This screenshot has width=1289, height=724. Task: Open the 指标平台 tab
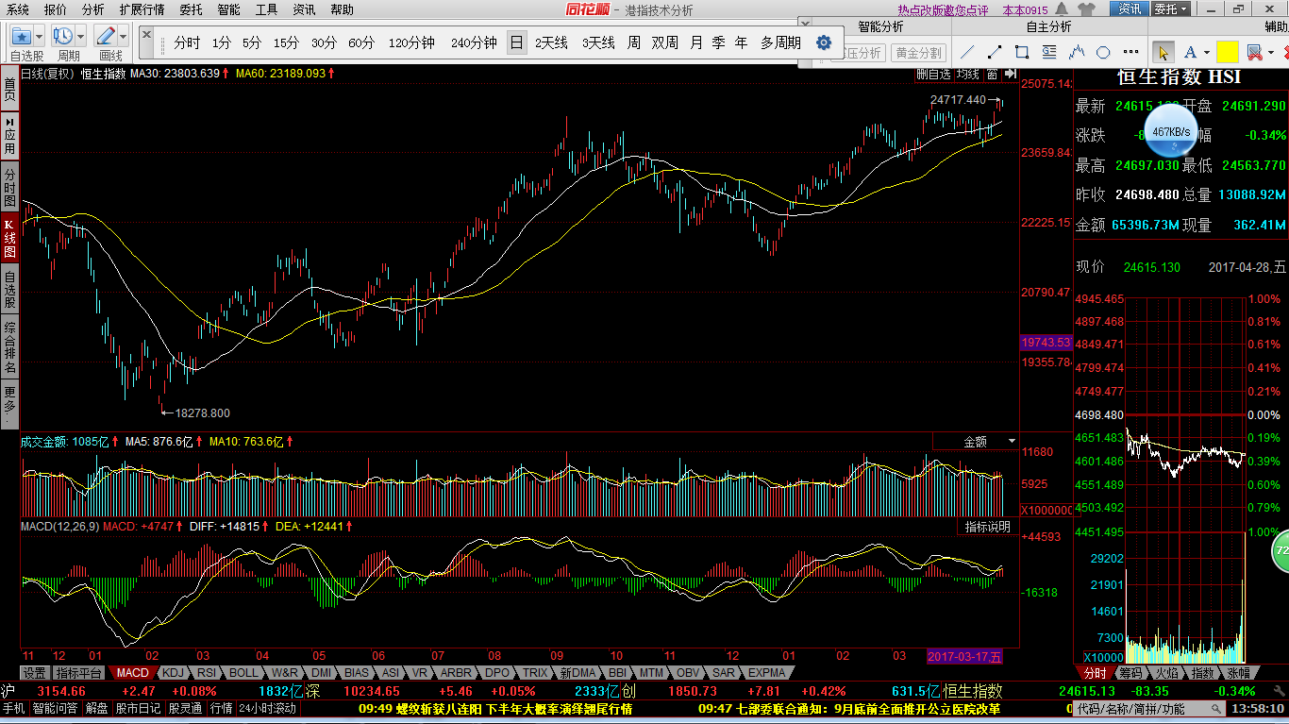click(78, 673)
